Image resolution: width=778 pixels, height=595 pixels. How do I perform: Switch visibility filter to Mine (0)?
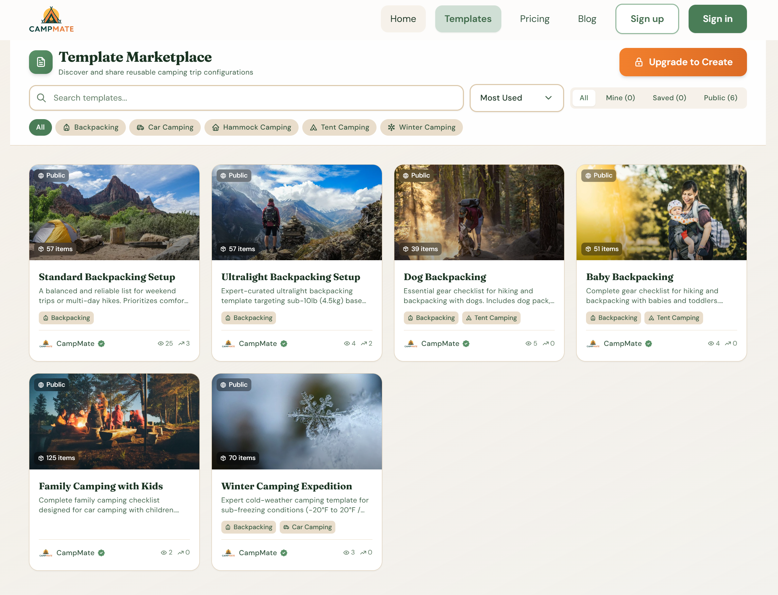point(620,98)
